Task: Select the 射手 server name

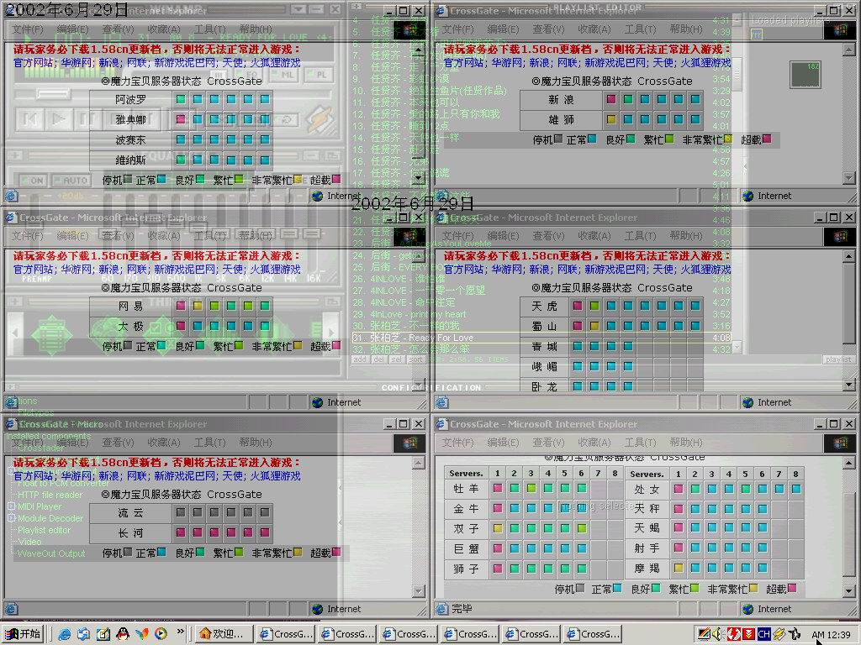Action: click(x=647, y=548)
